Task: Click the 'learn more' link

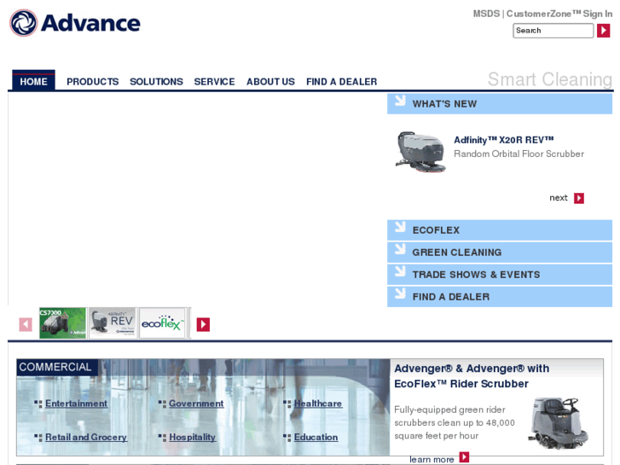Action: click(x=432, y=460)
